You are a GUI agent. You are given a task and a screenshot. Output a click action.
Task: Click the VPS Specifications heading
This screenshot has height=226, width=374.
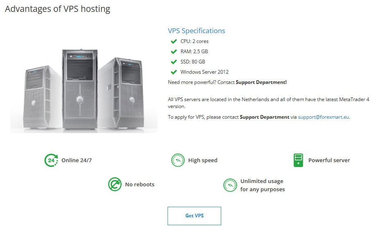pyautogui.click(x=196, y=31)
